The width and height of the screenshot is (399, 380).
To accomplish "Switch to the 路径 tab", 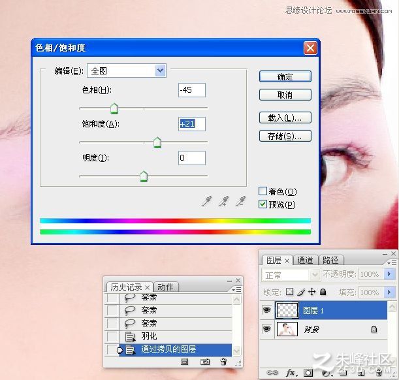I will [x=330, y=261].
